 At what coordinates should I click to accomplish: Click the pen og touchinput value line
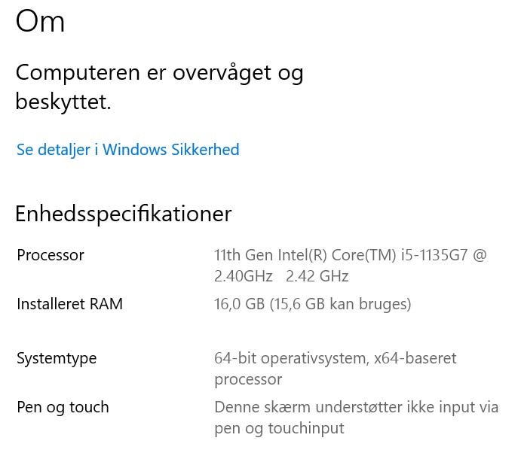279,428
